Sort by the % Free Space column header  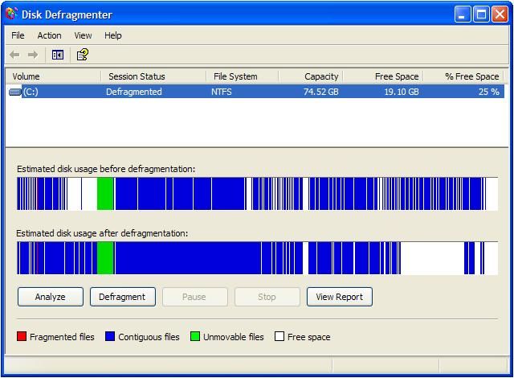463,76
